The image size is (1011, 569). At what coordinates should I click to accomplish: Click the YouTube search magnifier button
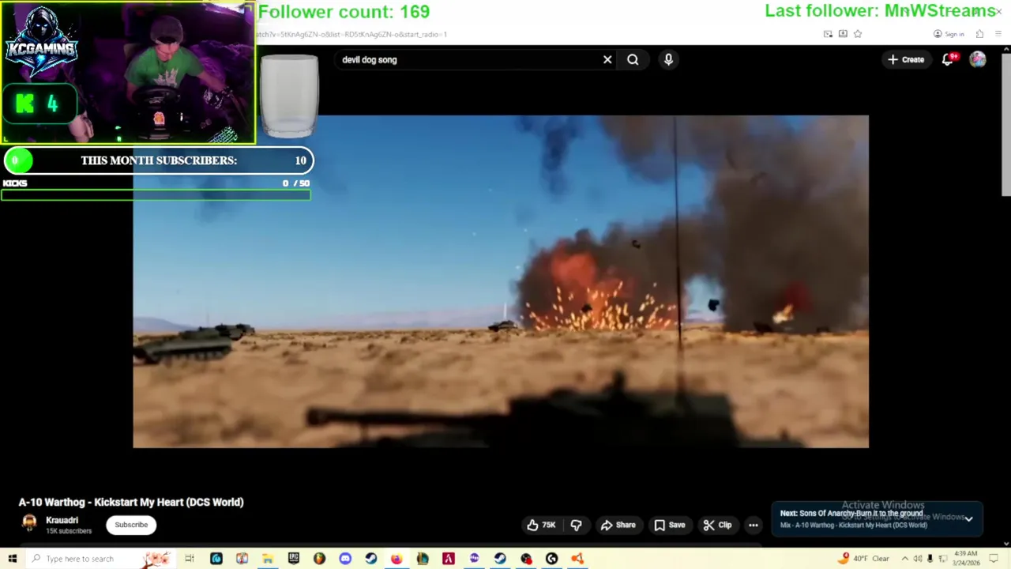tap(633, 59)
